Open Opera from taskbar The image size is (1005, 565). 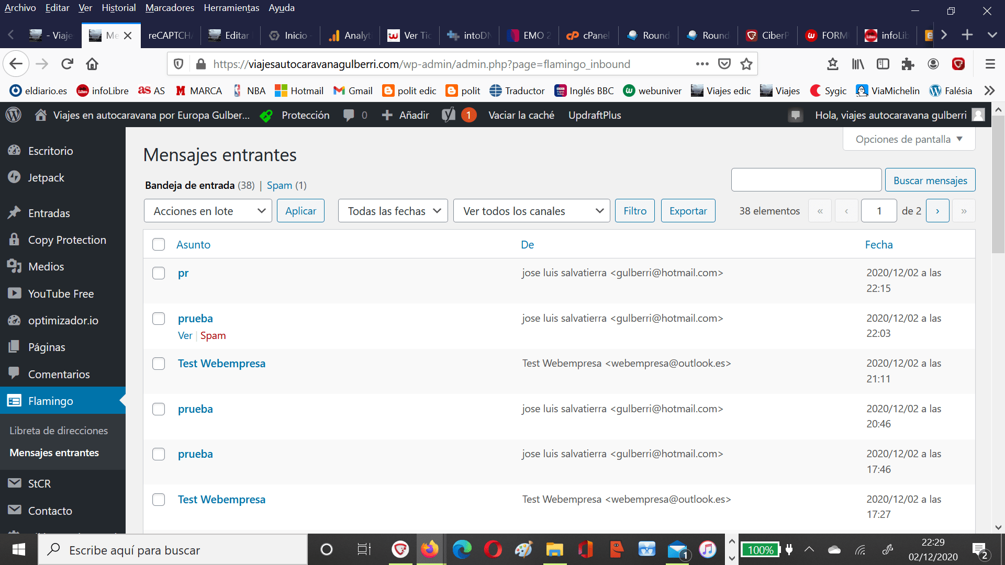point(493,549)
